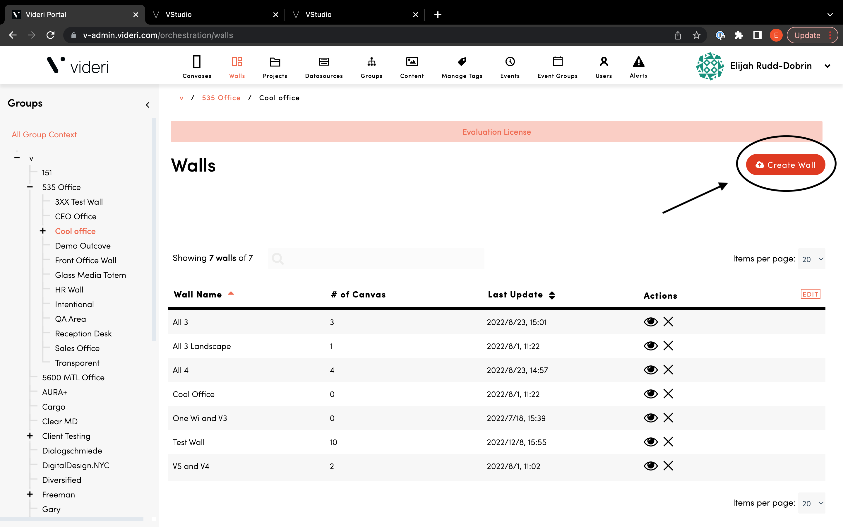The height and width of the screenshot is (527, 843).
Task: Click the EDIT actions button
Action: (x=810, y=294)
